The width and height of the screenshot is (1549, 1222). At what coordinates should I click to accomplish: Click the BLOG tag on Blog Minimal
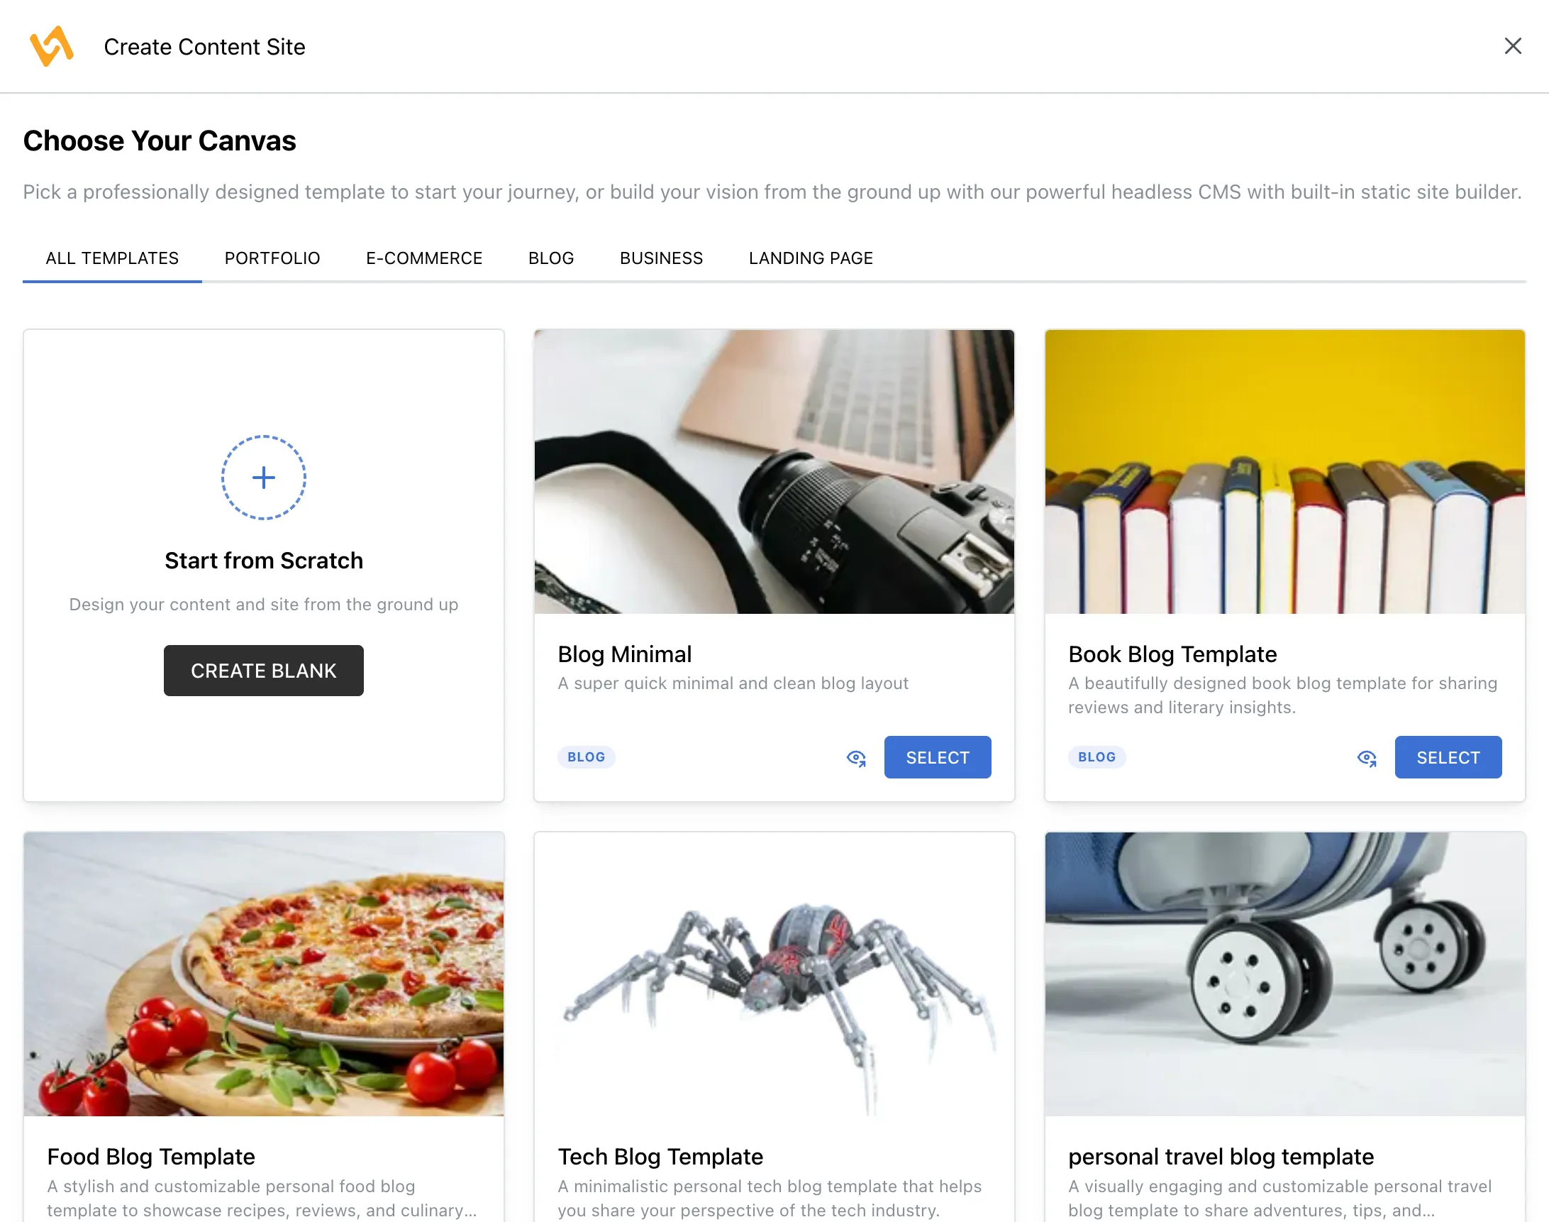pyautogui.click(x=586, y=757)
